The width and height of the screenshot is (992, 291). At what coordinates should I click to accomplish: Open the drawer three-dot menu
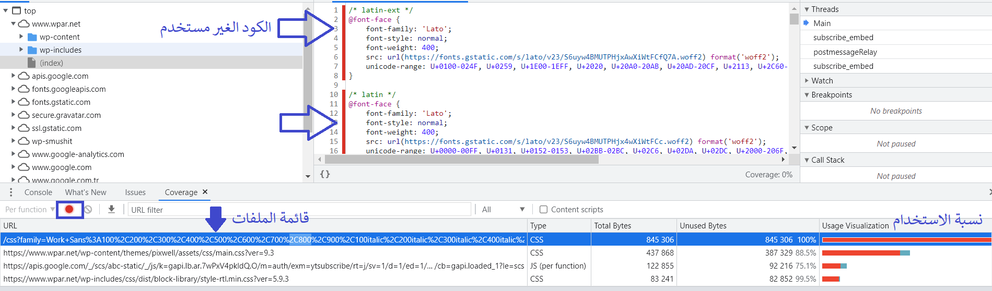11,192
